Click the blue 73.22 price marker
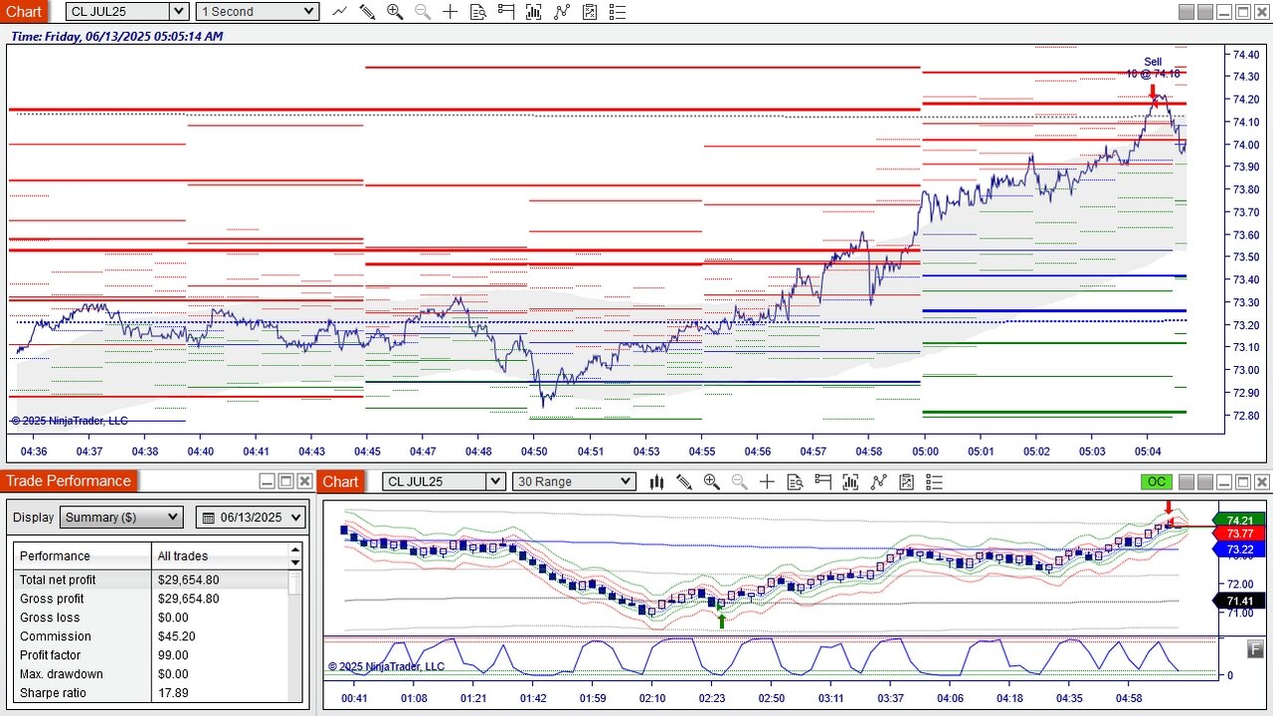Screen dimensions: 1273x716 click(1239, 549)
